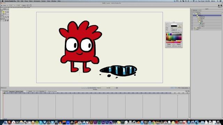This screenshot has height=125, width=223.
Task: Open the View menu
Action: coord(49,1)
